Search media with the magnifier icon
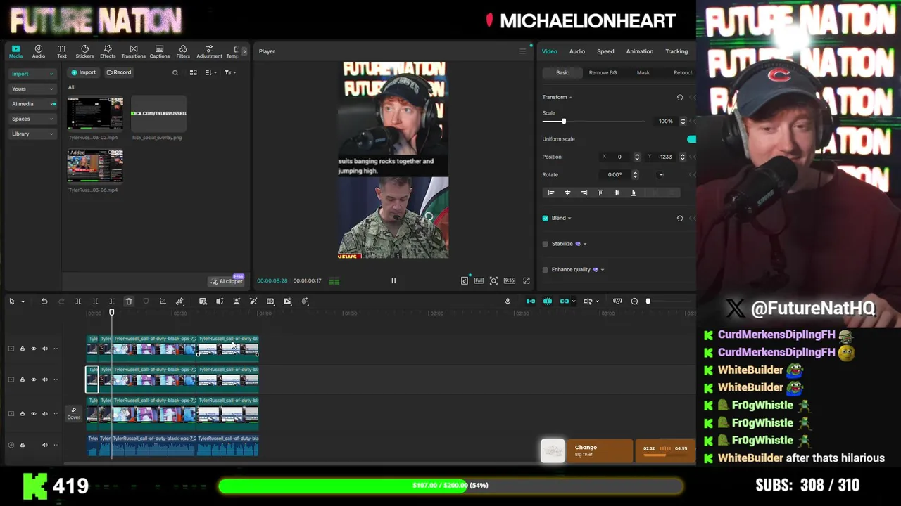Image resolution: width=901 pixels, height=506 pixels. coord(175,72)
